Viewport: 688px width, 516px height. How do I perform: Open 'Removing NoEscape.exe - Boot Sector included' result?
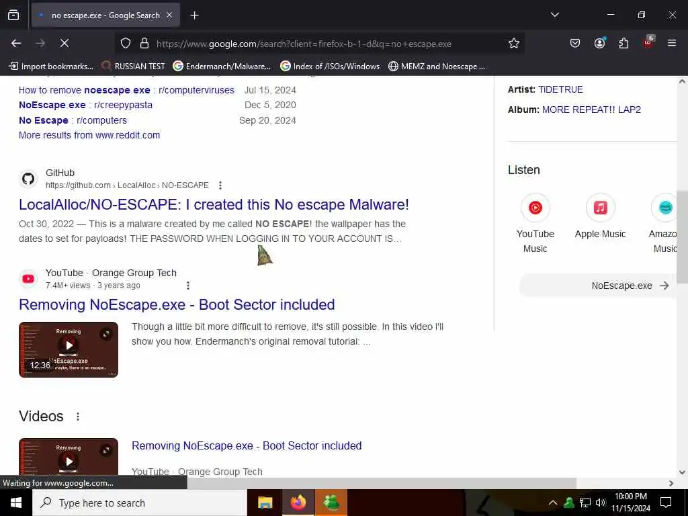click(177, 304)
